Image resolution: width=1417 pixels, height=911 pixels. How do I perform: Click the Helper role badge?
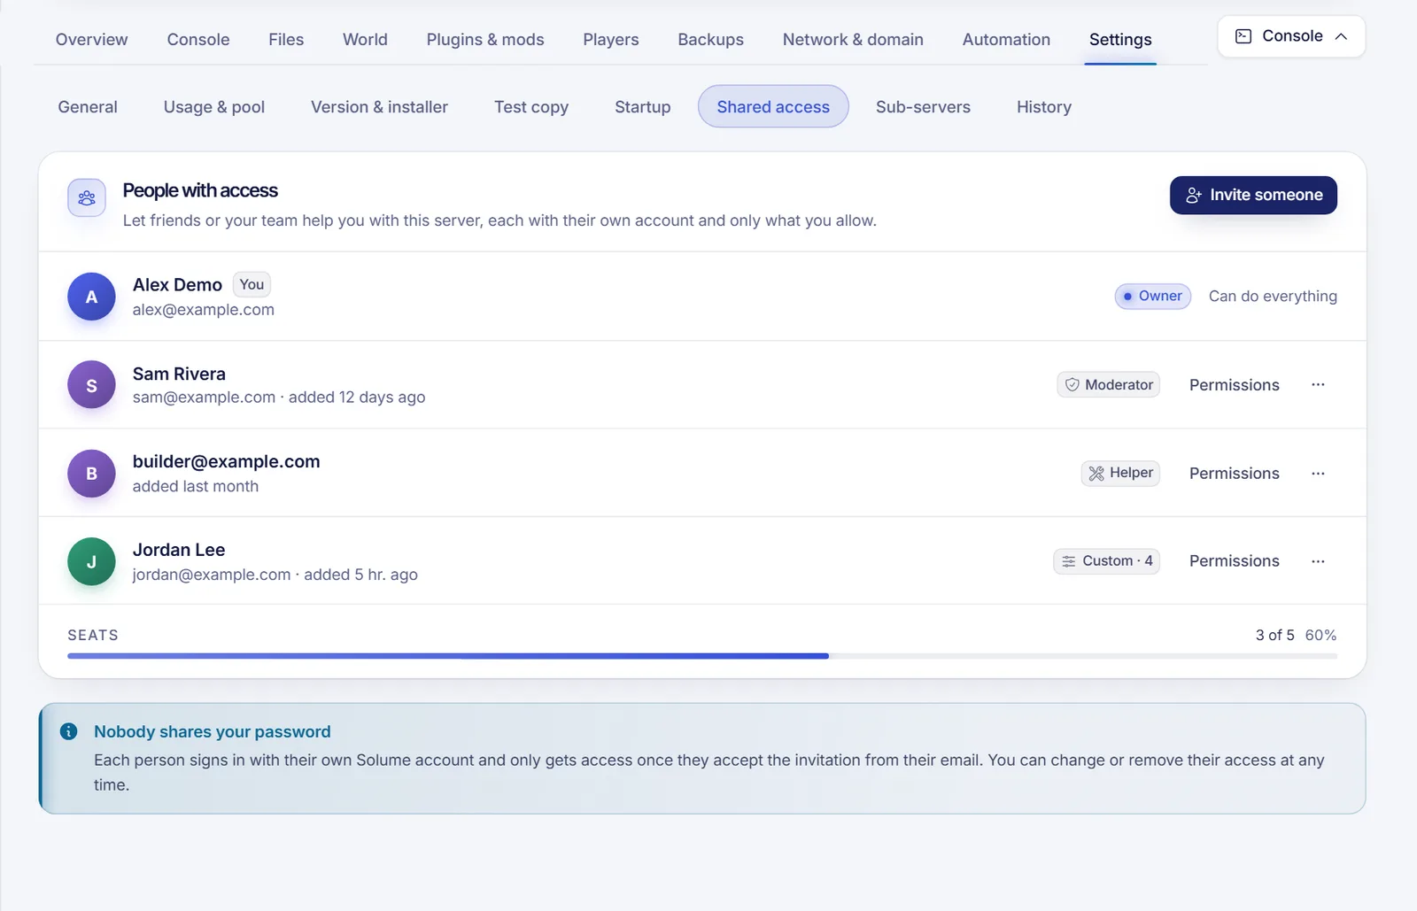point(1120,474)
